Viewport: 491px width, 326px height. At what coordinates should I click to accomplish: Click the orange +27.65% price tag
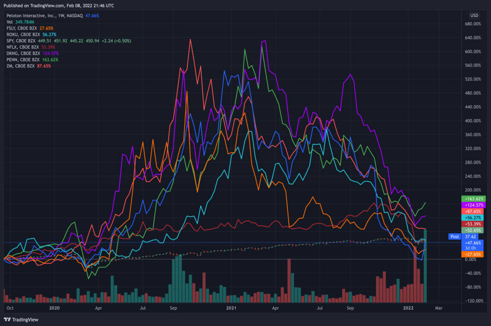(x=473, y=254)
